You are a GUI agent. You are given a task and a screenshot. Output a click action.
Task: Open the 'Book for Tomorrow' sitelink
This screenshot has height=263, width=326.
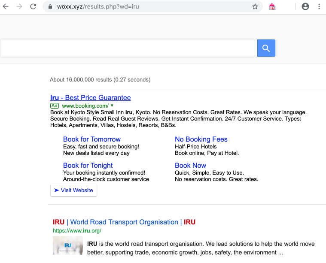[91, 139]
